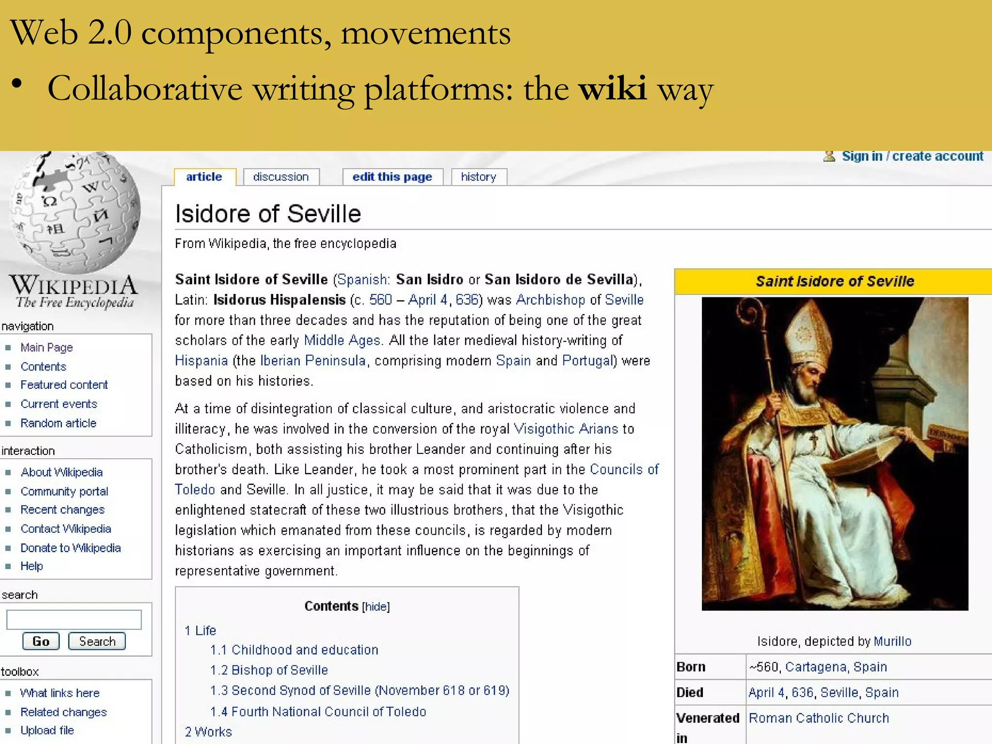The image size is (992, 744).
Task: Open the Murillo link in caption
Action: [x=893, y=641]
